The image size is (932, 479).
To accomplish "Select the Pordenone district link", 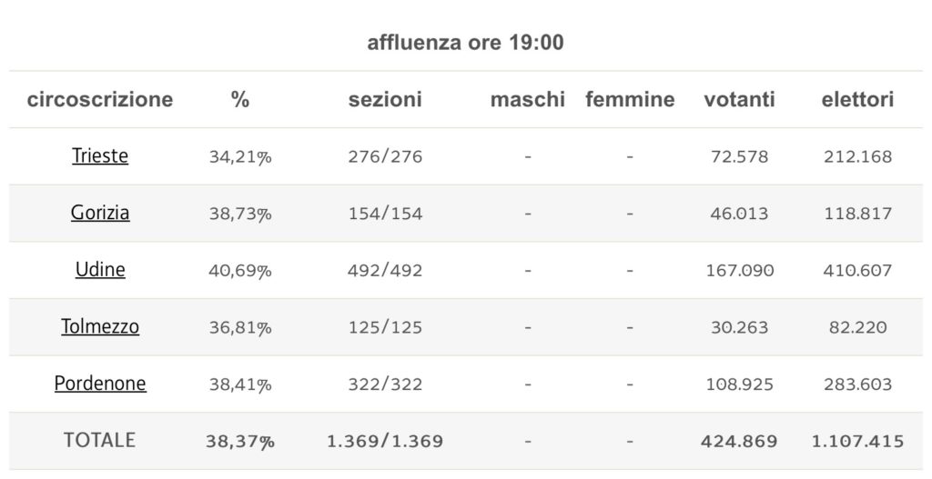I will click(100, 384).
